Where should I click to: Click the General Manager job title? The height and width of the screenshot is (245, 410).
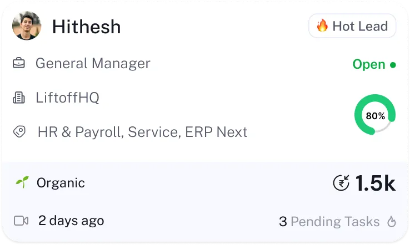93,63
